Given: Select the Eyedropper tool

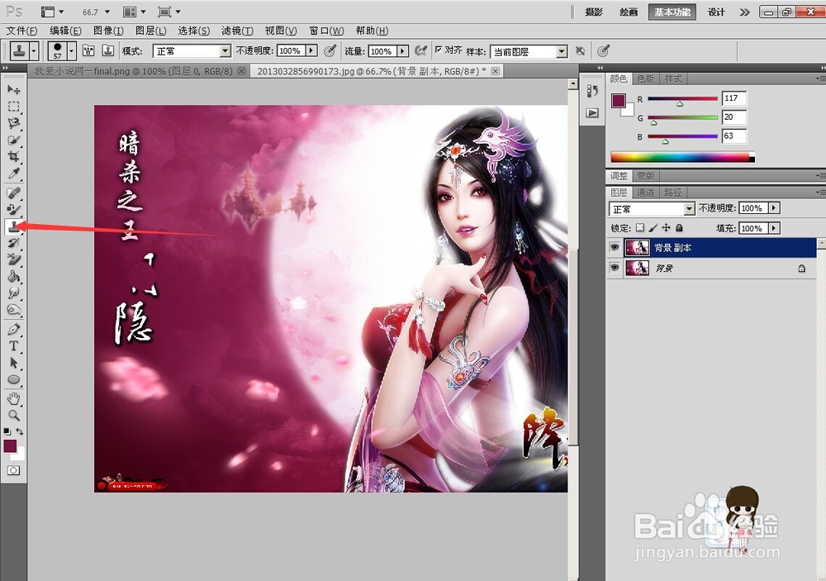Looking at the screenshot, I should pos(14,174).
